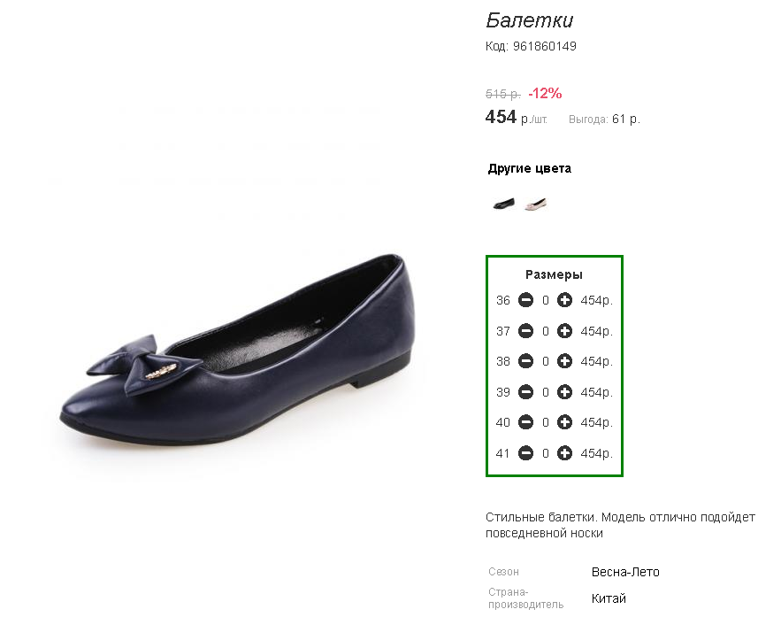Image resolution: width=758 pixels, height=617 pixels.
Task: Decrease quantity for size 36
Action: (x=525, y=300)
